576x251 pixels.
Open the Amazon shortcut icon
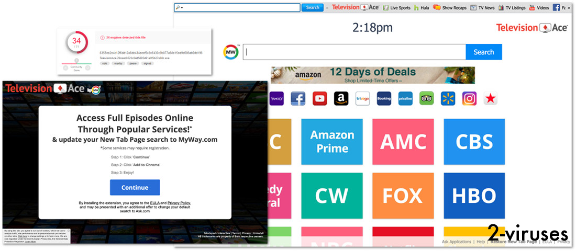pyautogui.click(x=341, y=99)
